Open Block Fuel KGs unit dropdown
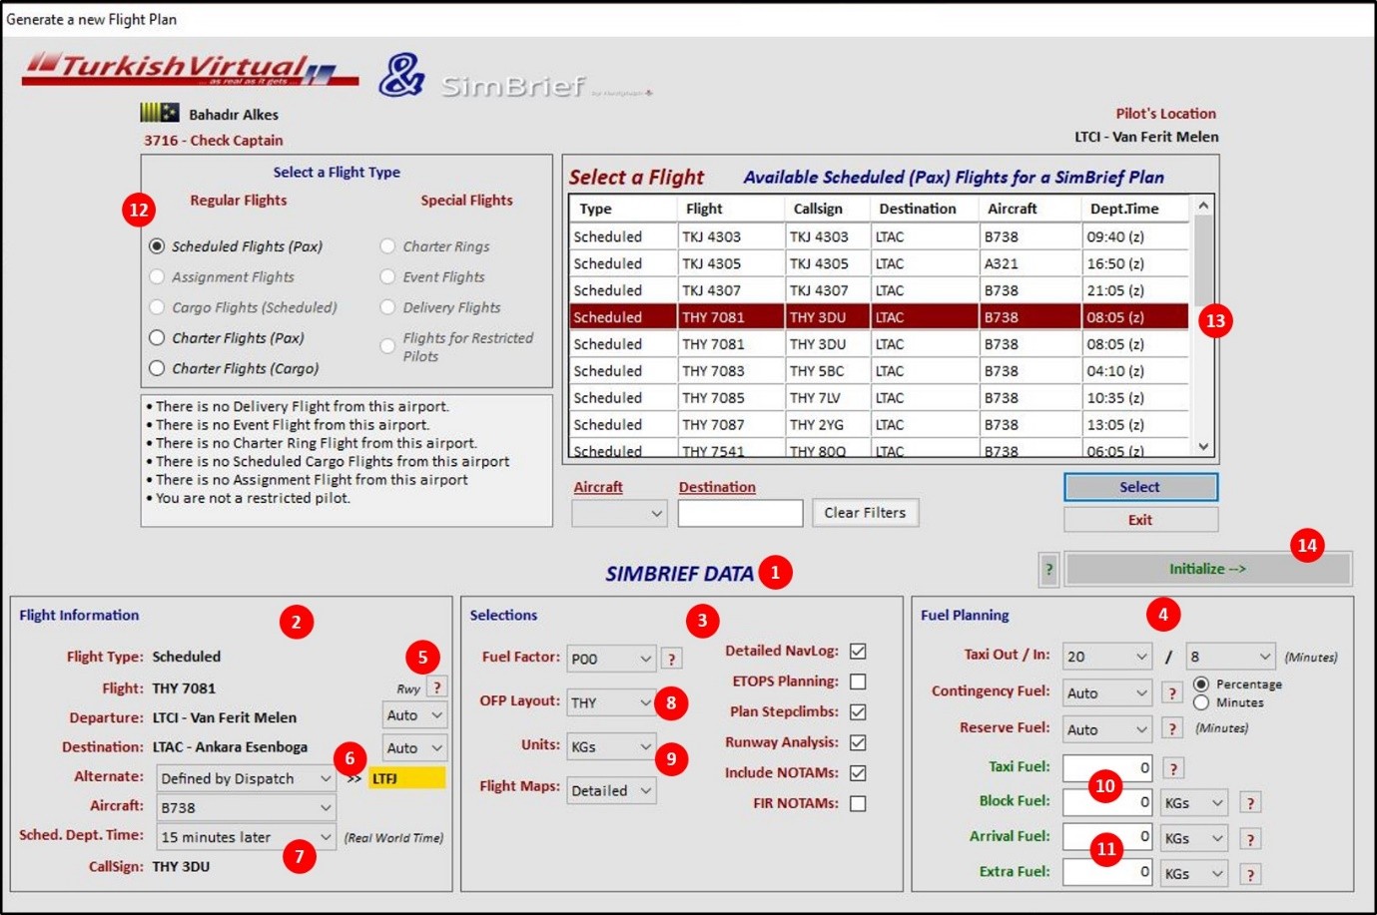This screenshot has height=915, width=1377. 1194,802
